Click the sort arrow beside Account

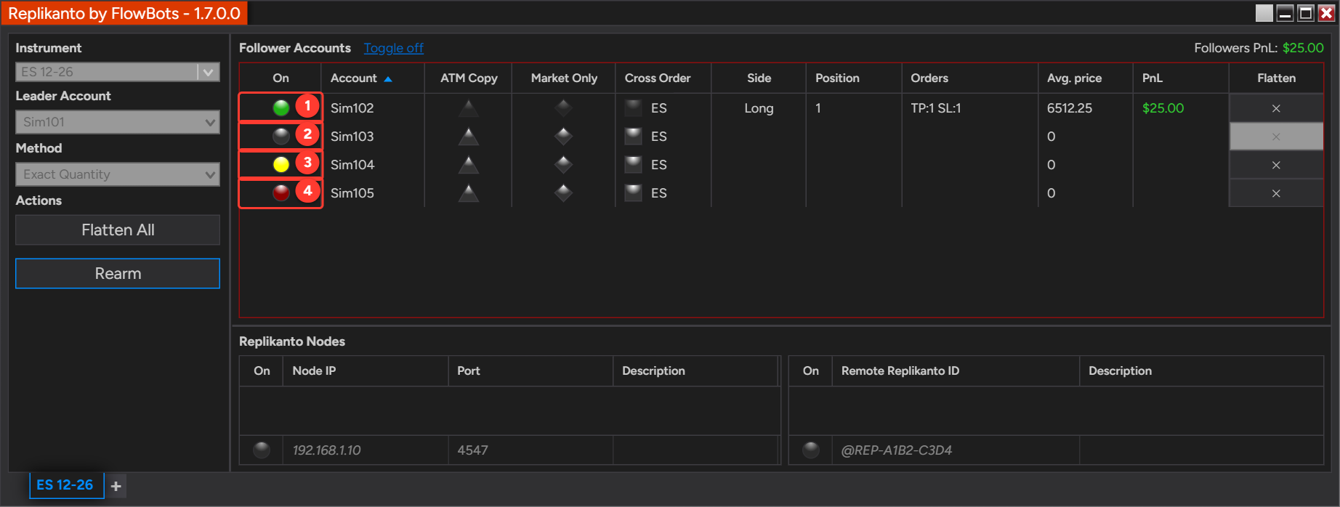[x=388, y=78]
